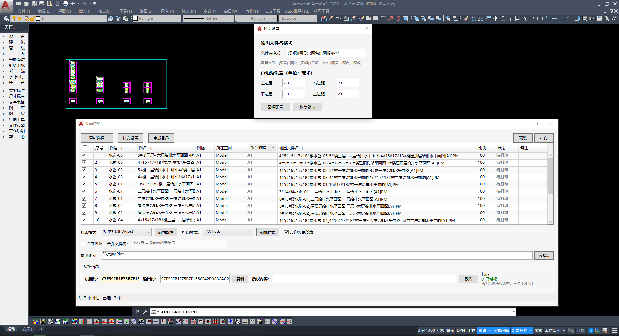Select the Move tool icon

click(495, 18)
